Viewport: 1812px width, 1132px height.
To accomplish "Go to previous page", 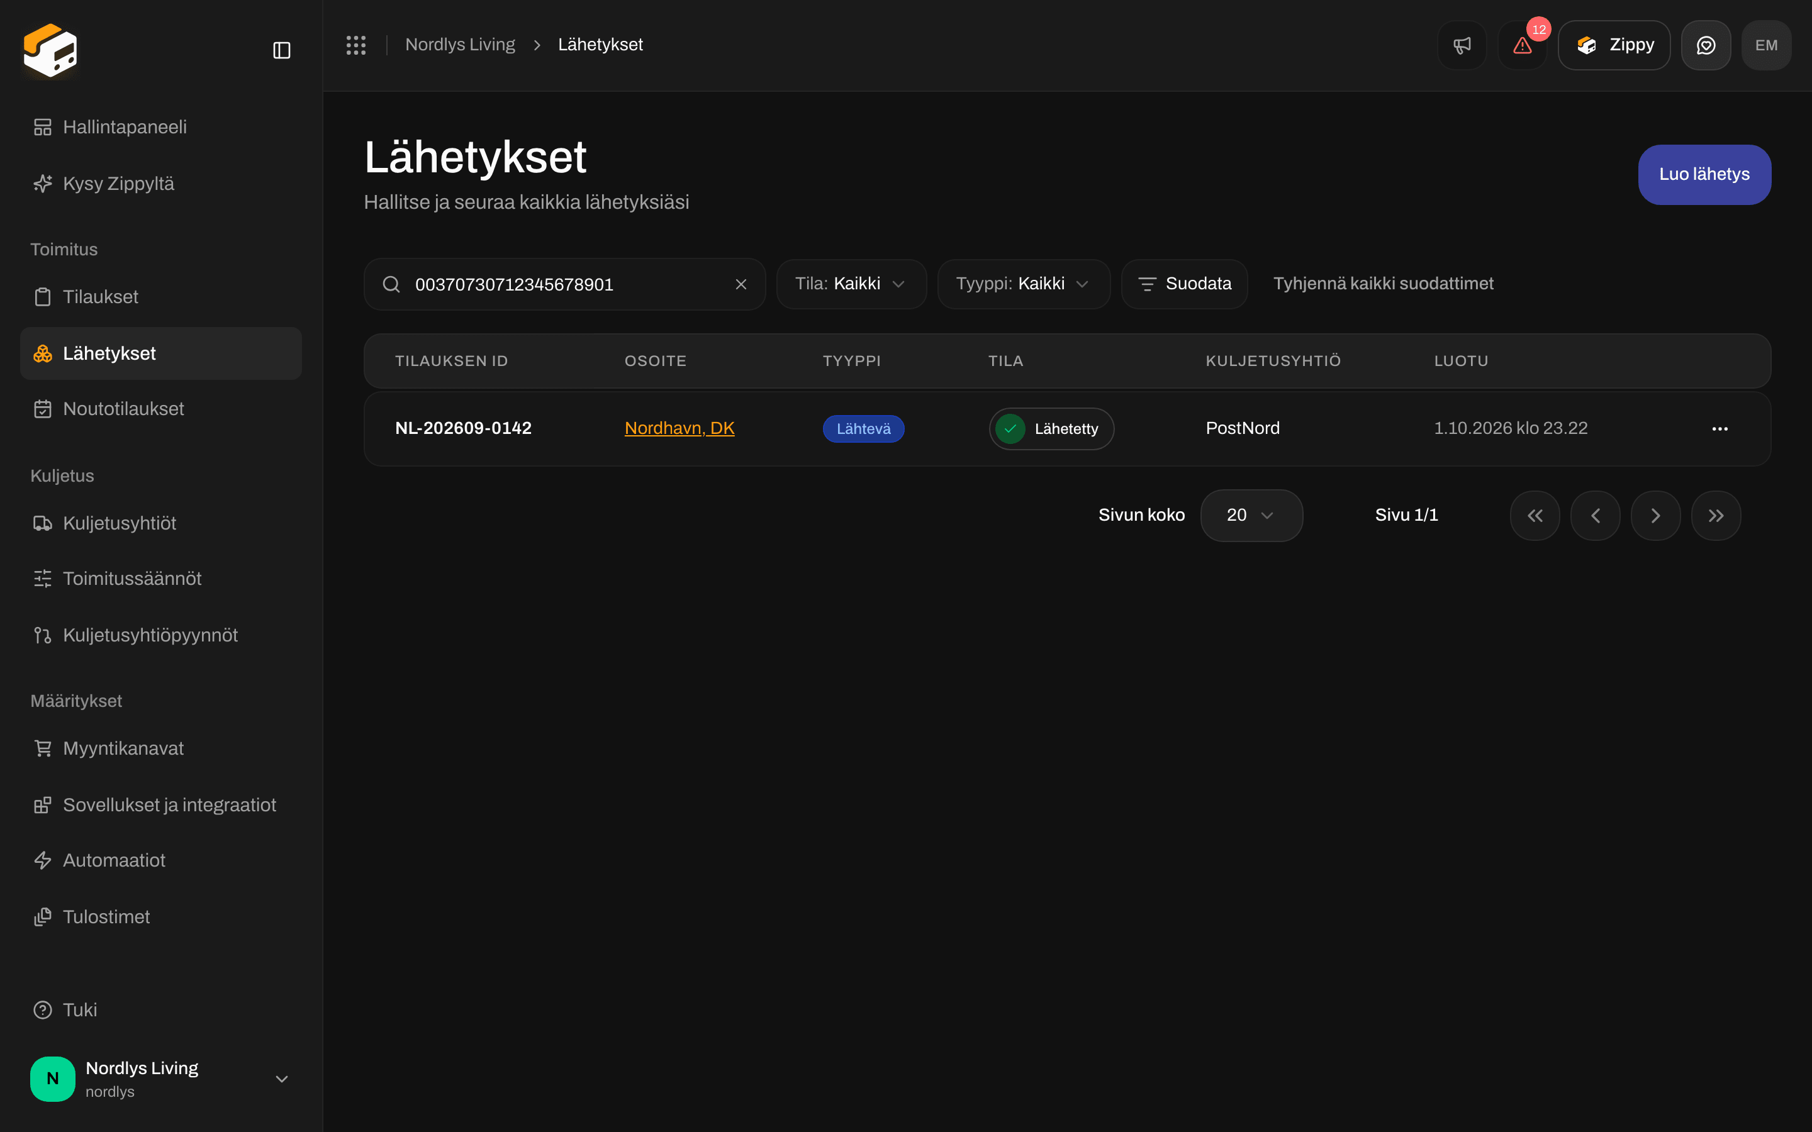I will 1595,515.
